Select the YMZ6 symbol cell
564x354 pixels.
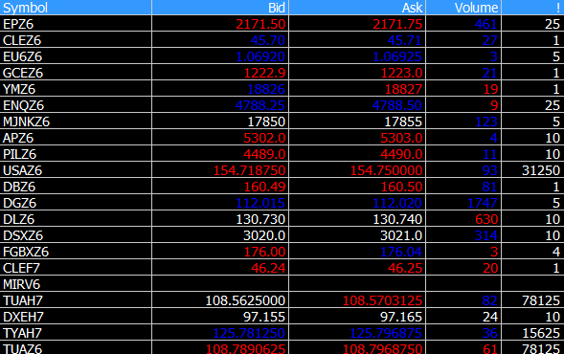coord(76,89)
